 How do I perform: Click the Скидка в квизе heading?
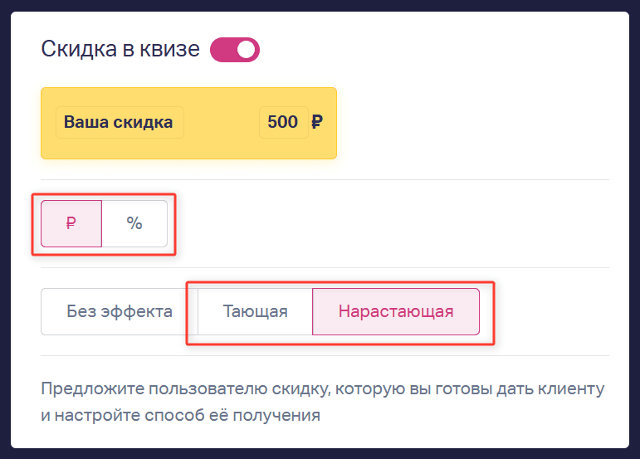tap(120, 49)
